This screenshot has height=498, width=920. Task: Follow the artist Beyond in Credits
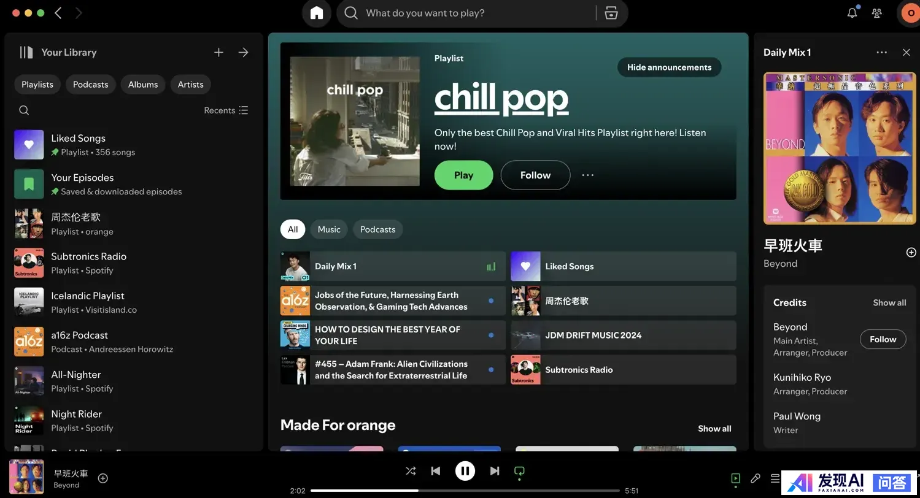(x=883, y=339)
